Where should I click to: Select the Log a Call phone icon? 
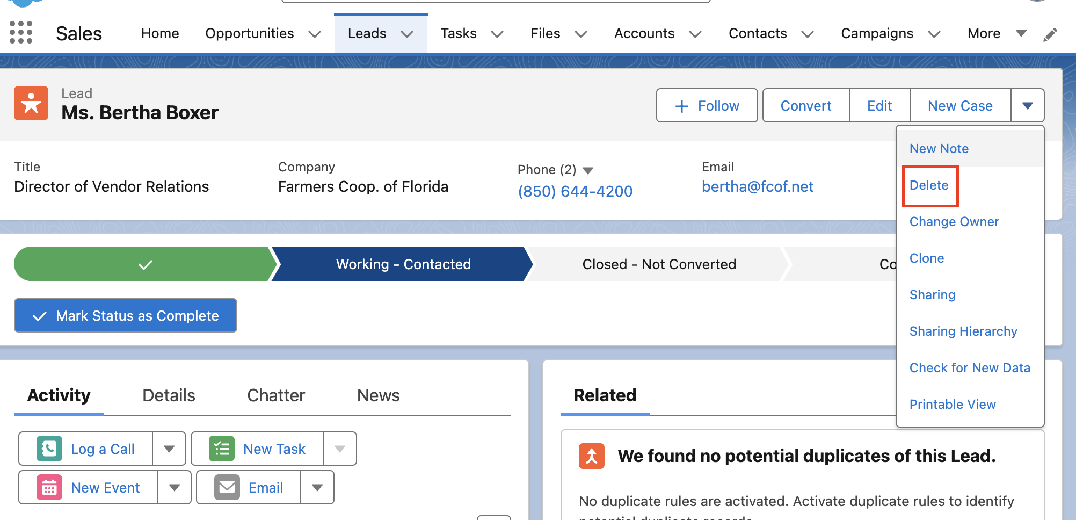[49, 449]
